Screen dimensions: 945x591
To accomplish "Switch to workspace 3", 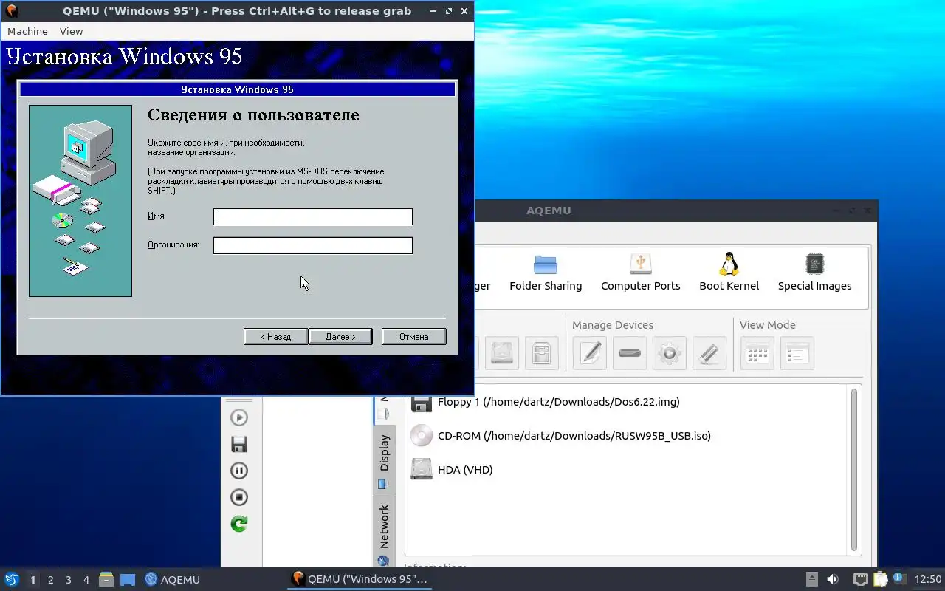I will pyautogui.click(x=68, y=580).
